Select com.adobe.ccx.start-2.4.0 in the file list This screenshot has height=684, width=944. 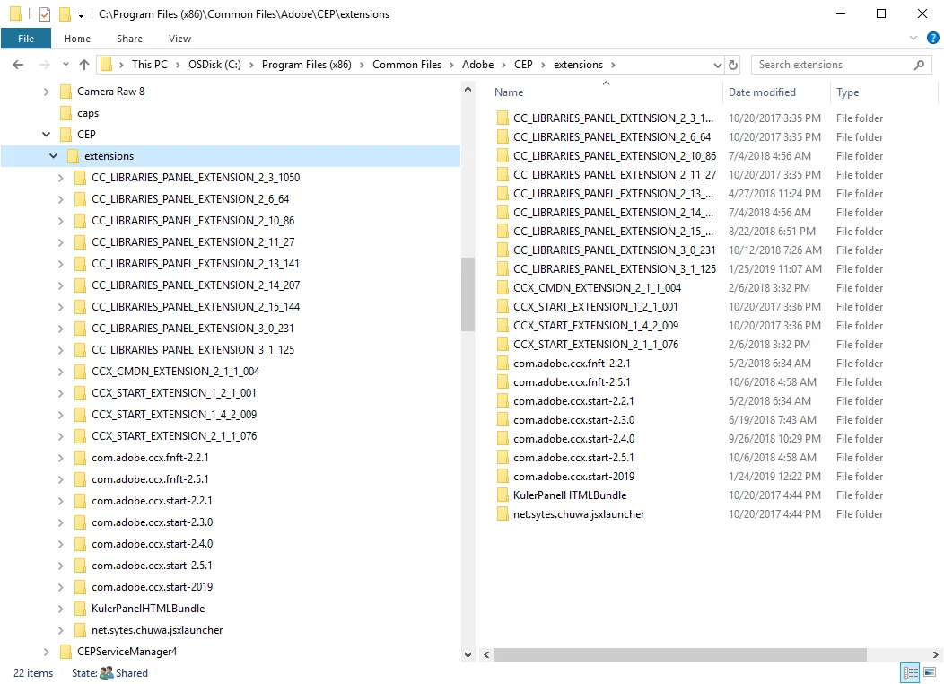coord(573,439)
